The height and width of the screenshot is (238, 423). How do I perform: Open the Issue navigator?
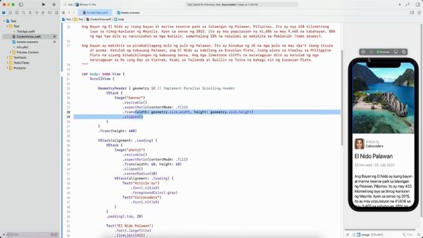point(30,13)
